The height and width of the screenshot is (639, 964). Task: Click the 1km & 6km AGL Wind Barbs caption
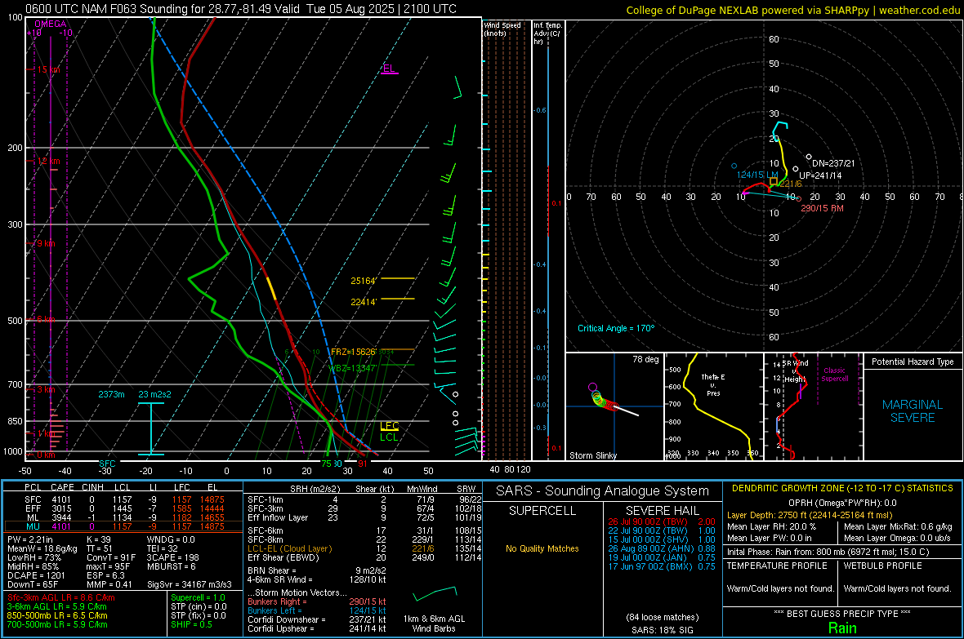coord(434,623)
